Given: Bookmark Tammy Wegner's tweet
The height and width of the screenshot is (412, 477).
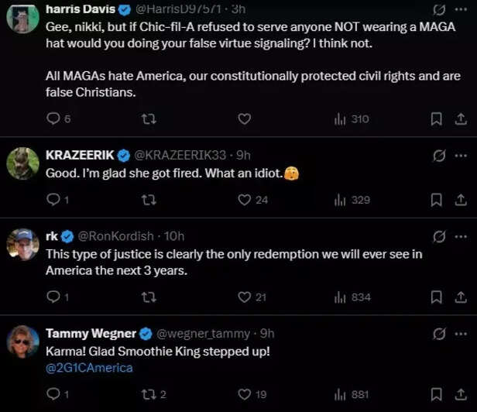Looking at the screenshot, I should tap(437, 394).
